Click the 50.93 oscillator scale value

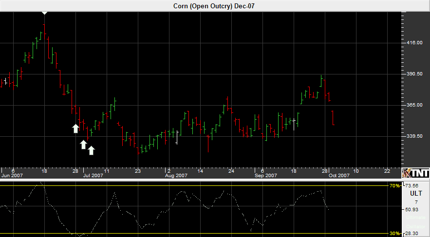(x=412, y=210)
